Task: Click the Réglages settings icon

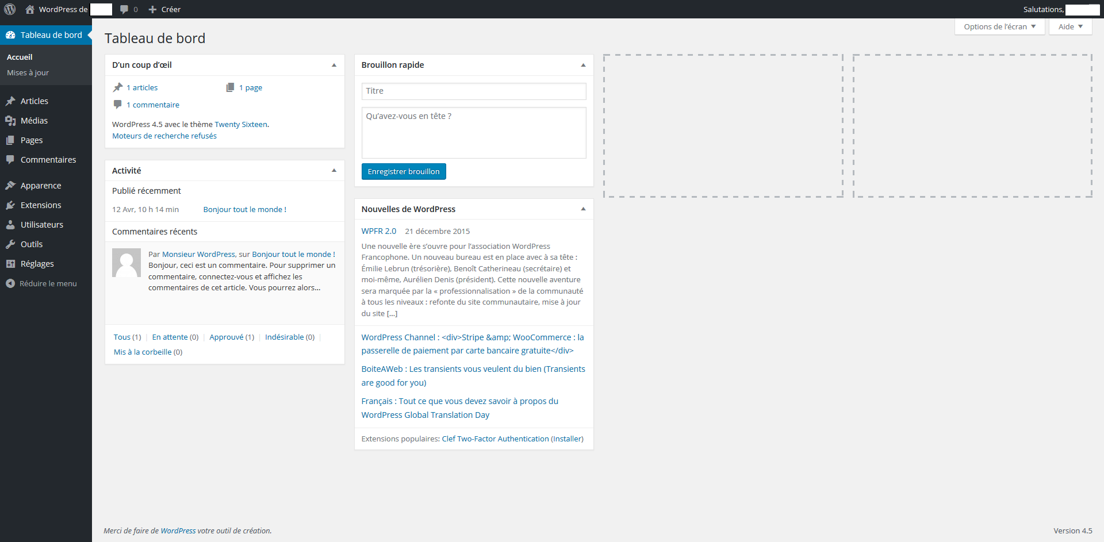Action: [10, 264]
